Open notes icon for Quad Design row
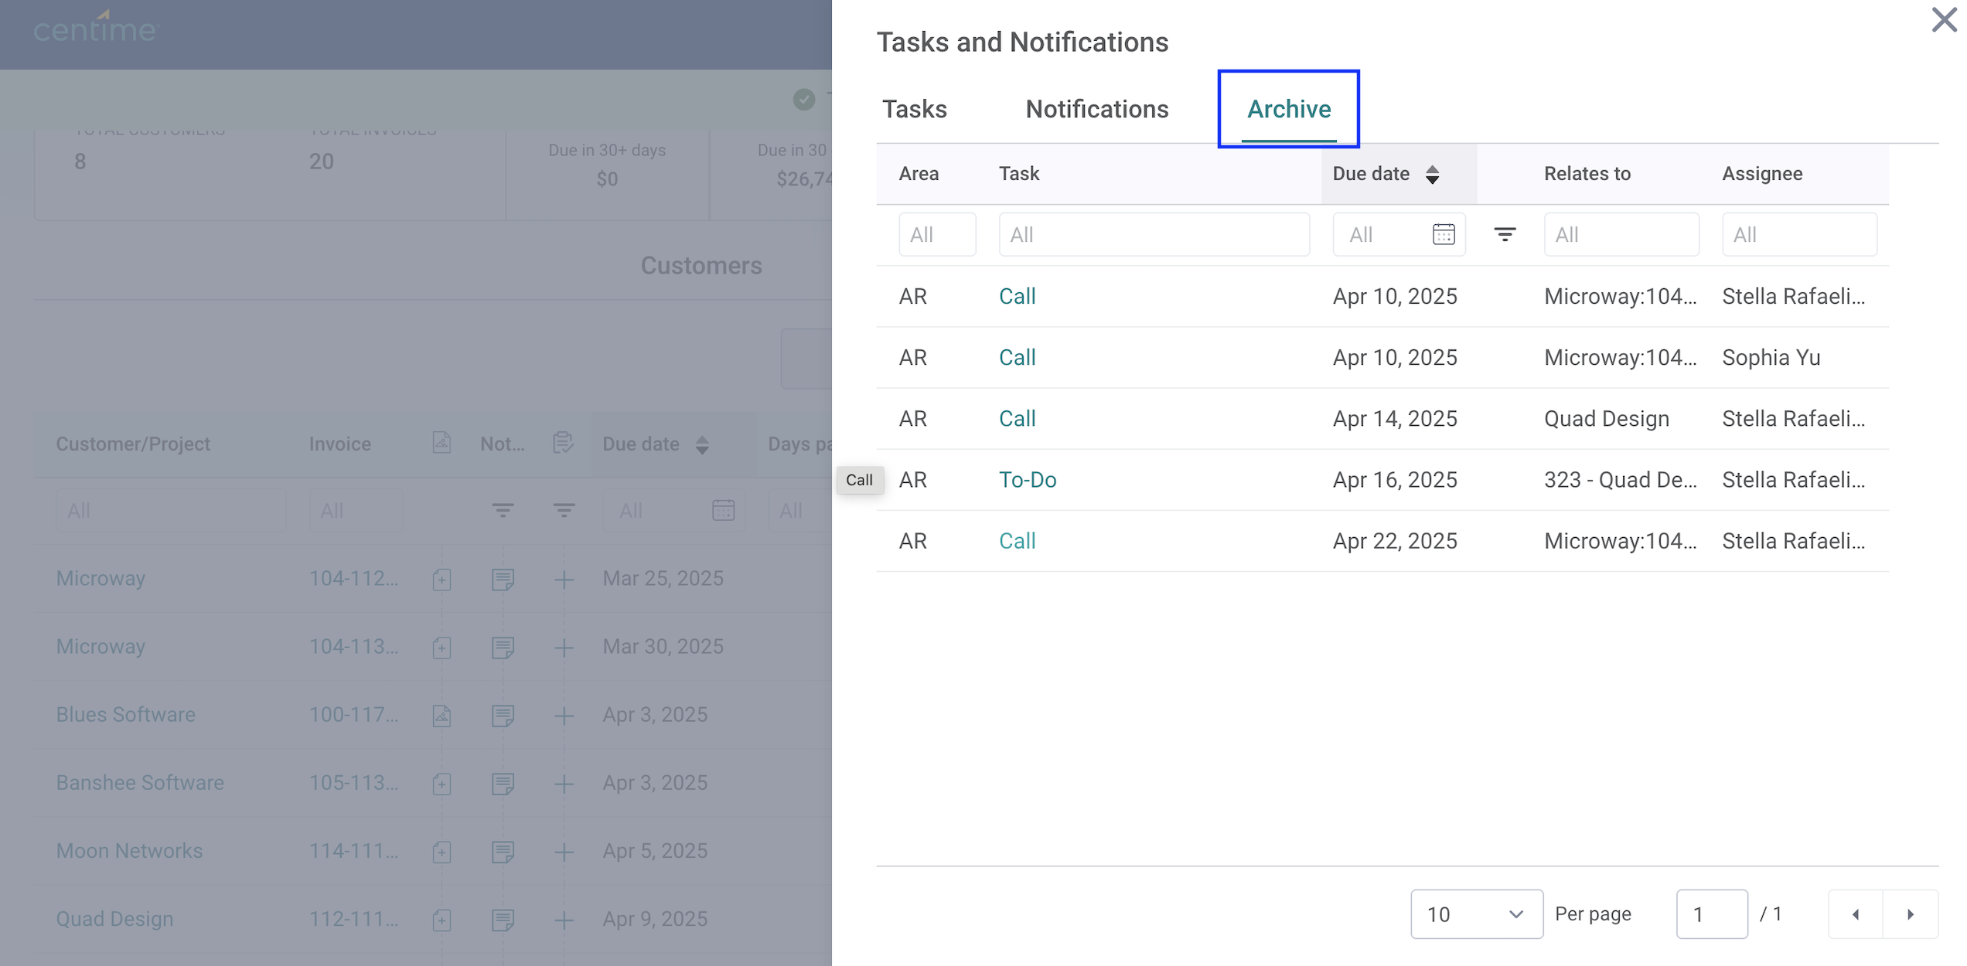The width and height of the screenshot is (1967, 966). 503,920
